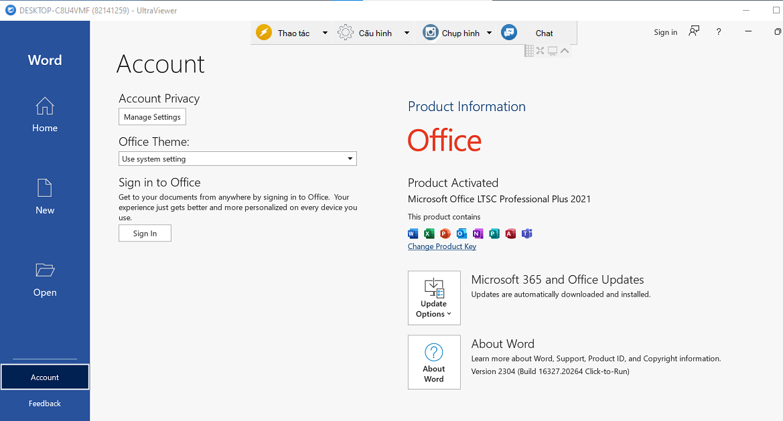Click the Publisher app icon
The image size is (783, 421).
click(x=494, y=234)
